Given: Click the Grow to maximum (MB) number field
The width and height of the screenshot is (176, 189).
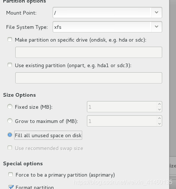Looking at the screenshot, I should coord(122,121).
